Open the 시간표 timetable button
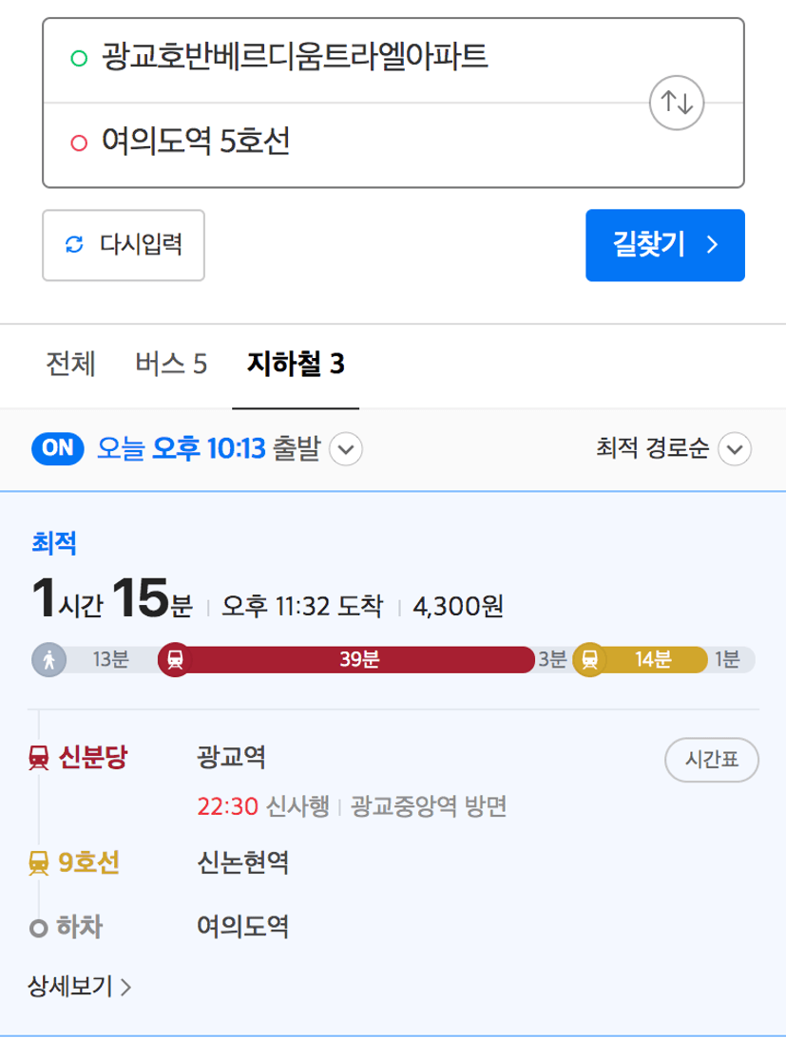 [712, 760]
